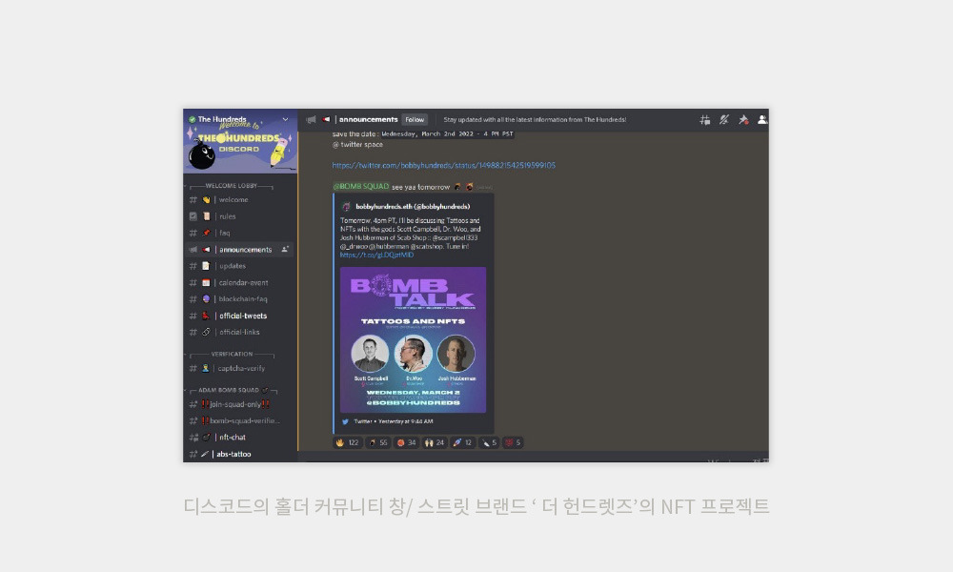Click the Follow button in the channel header
The height and width of the screenshot is (572, 953).
[415, 120]
